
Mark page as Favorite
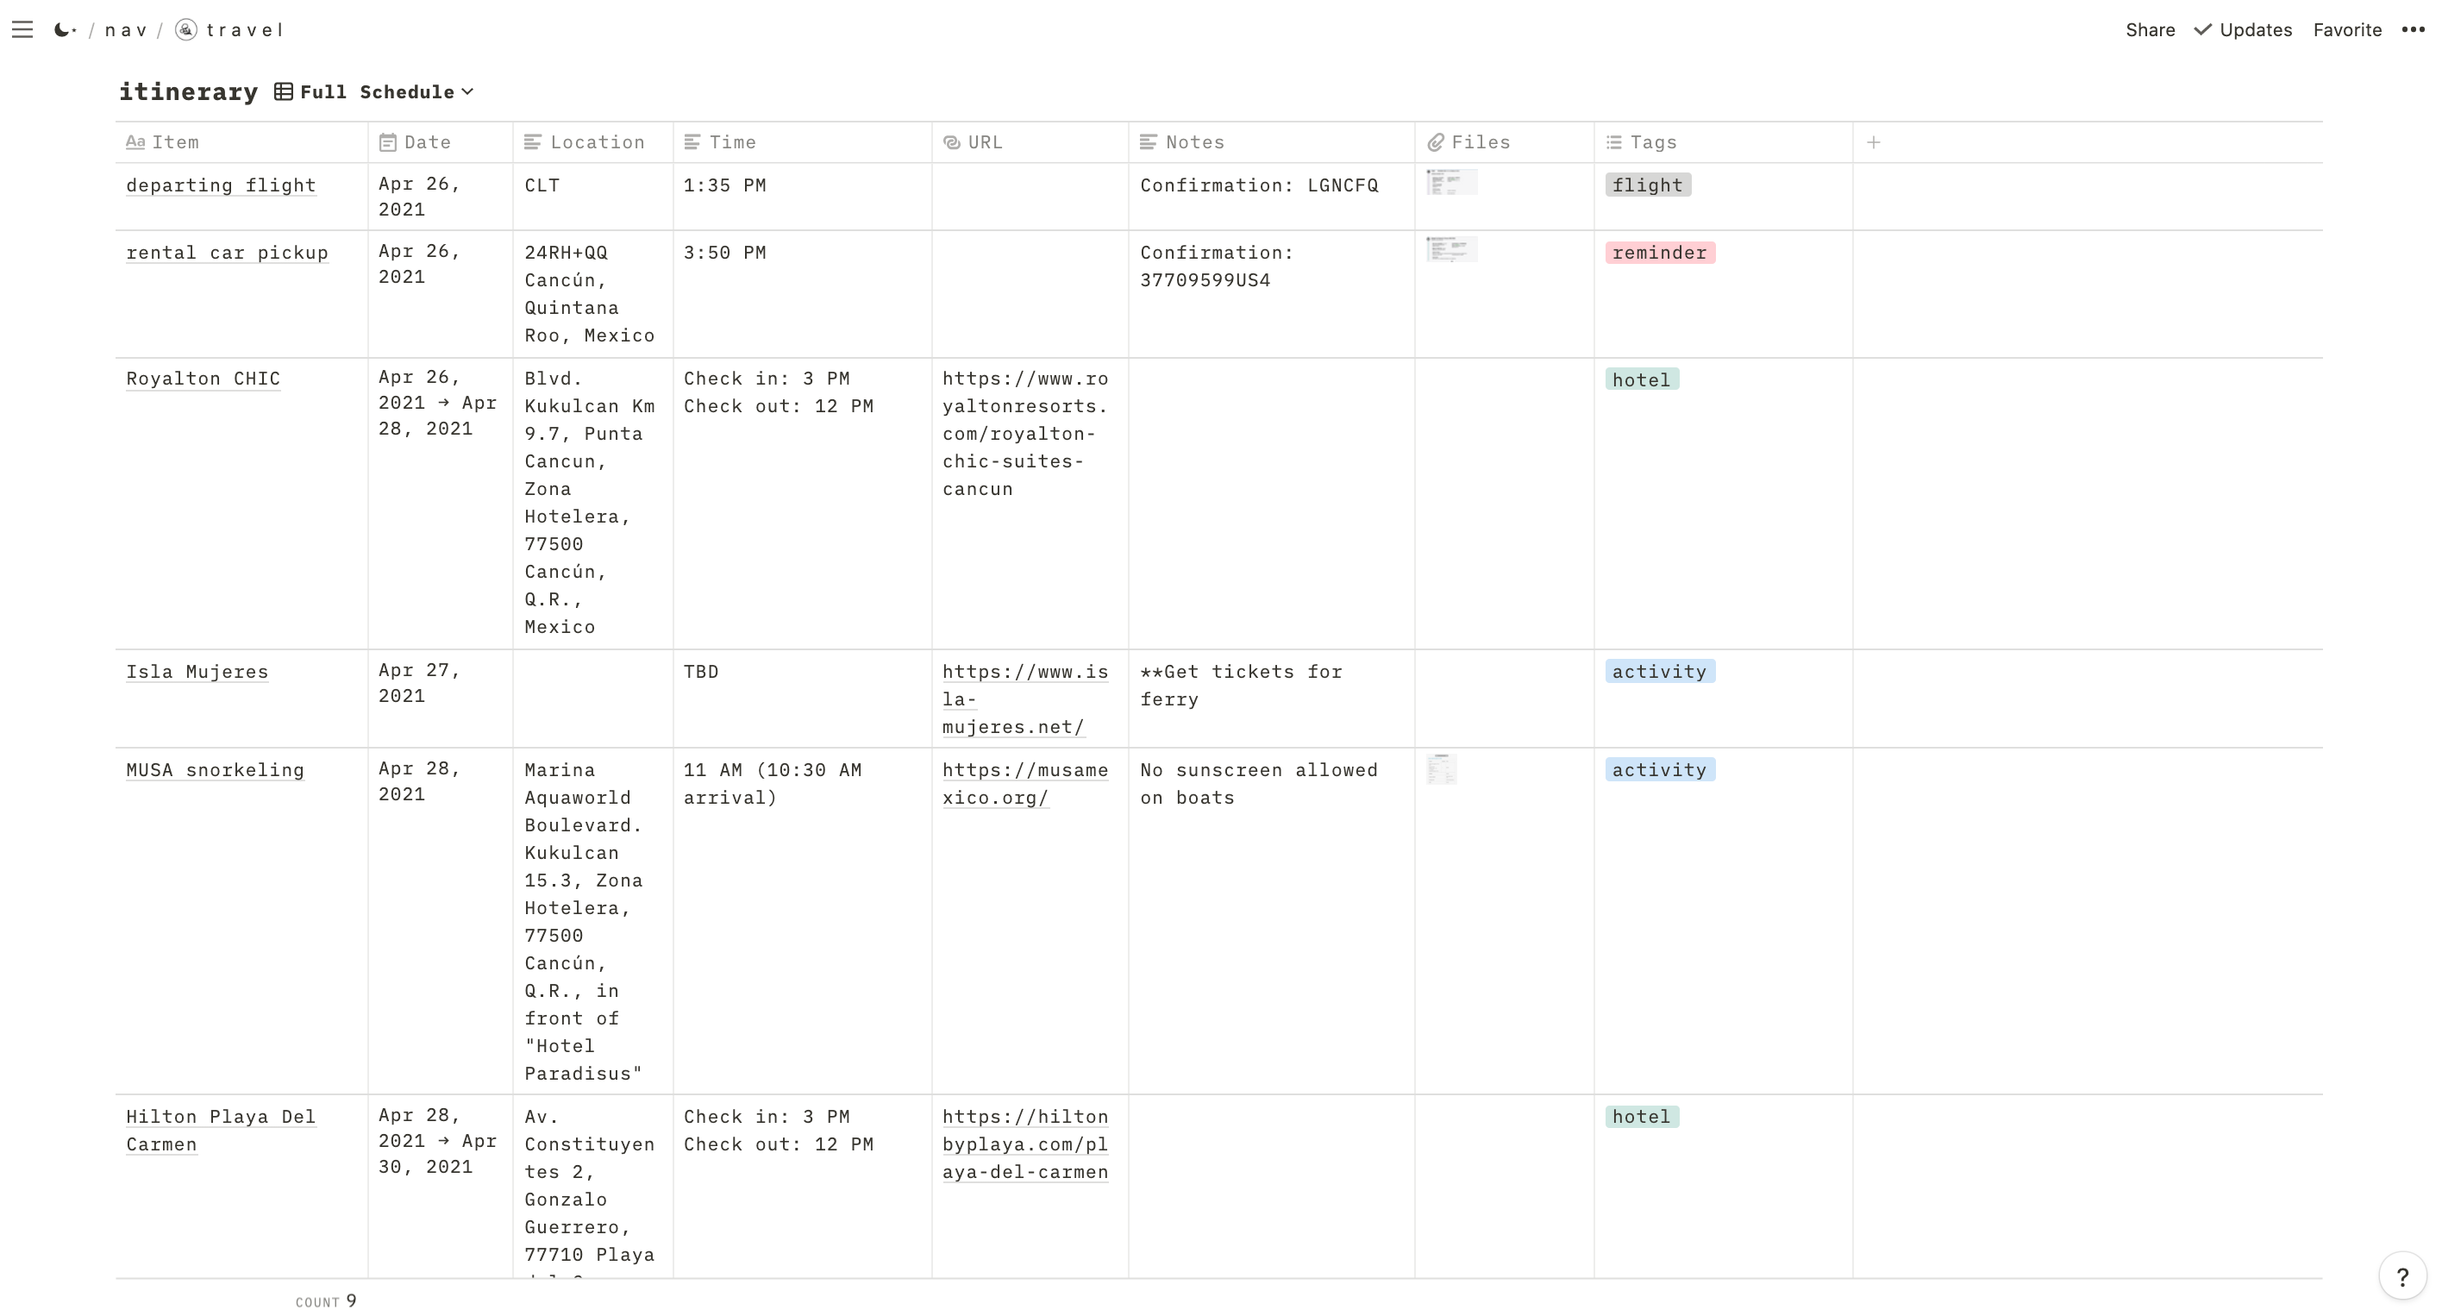pos(2346,29)
